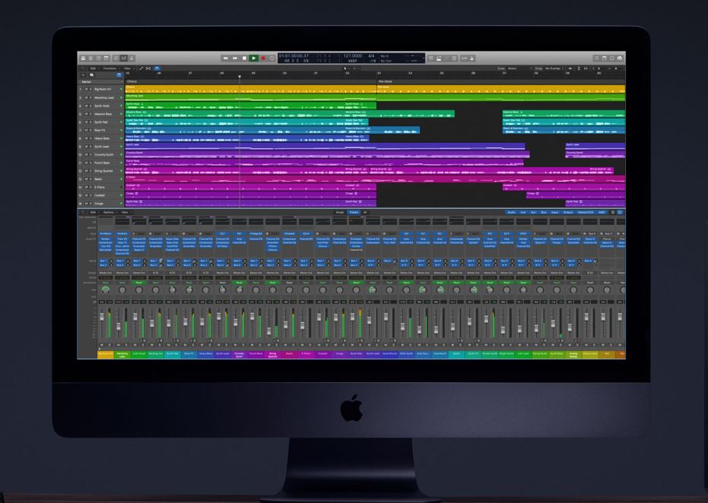Open the Editors with the scissors button
Image resolution: width=708 pixels, height=503 pixels.
pyautogui.click(x=132, y=59)
